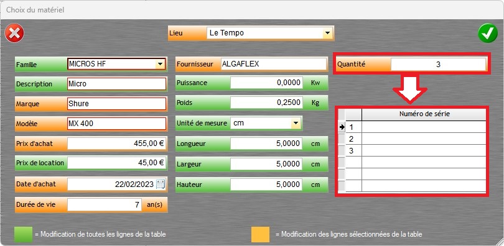Select row 3 via its row selector

point(342,151)
